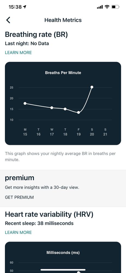Select Saturday 20 peak data point
126x273 pixels.
click(x=92, y=87)
